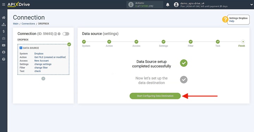The image size is (254, 132).
Task: Open the YouTube video icon in sidebar
Action: pos(4,45)
